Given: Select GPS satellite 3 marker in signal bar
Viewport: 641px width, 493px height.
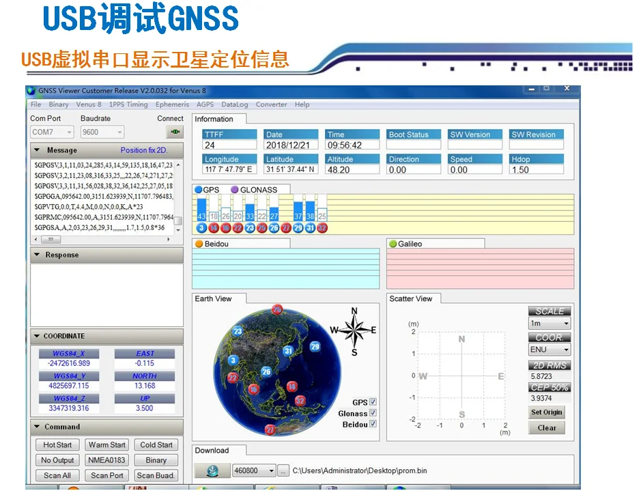Looking at the screenshot, I should (201, 228).
